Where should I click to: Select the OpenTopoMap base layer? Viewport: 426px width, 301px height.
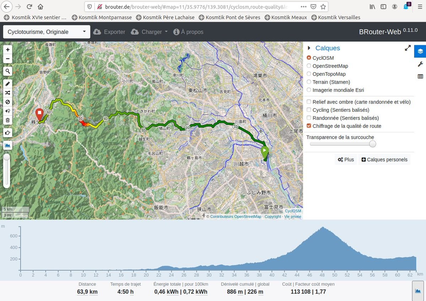[309, 74]
